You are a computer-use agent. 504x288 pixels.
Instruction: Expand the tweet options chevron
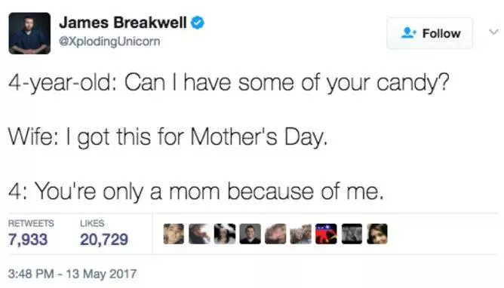pos(493,32)
